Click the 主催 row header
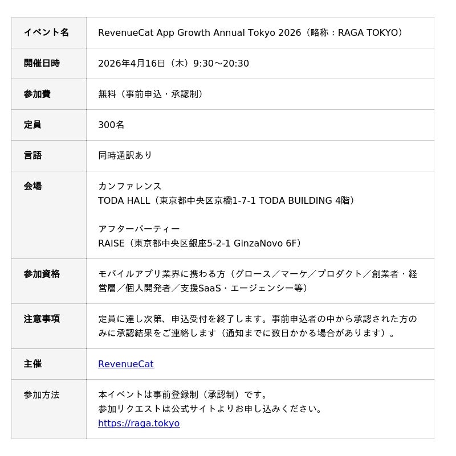The image size is (456, 456). tap(32, 364)
